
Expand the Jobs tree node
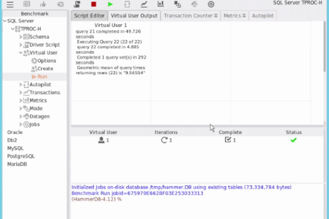click(x=20, y=124)
